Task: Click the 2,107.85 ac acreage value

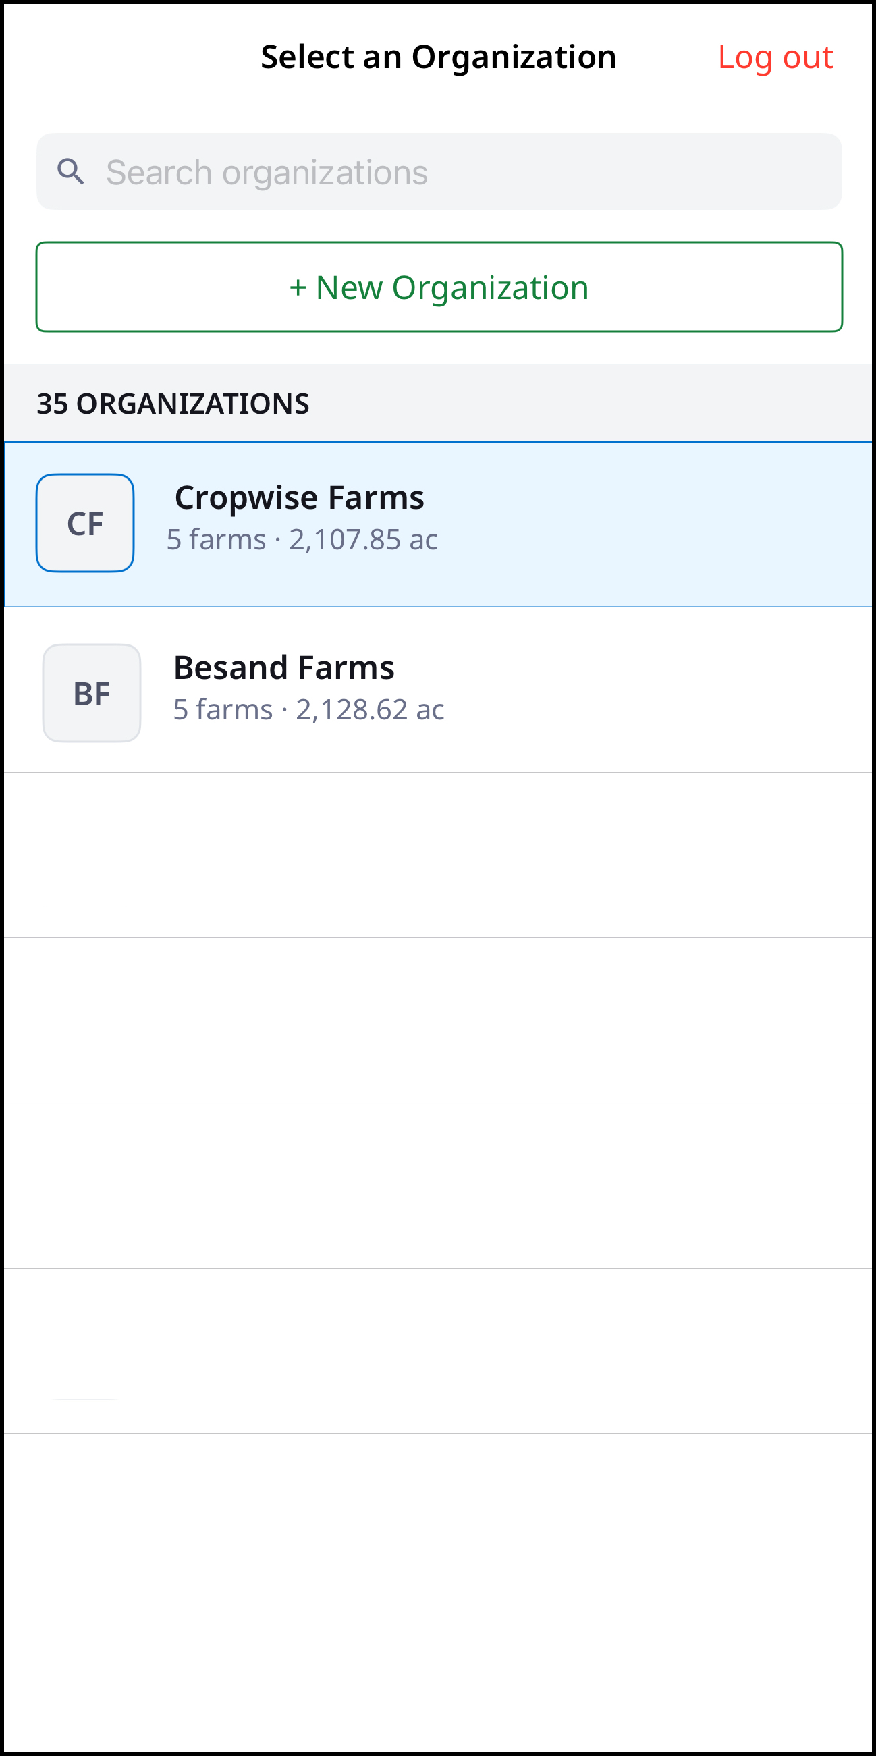Action: coord(362,540)
